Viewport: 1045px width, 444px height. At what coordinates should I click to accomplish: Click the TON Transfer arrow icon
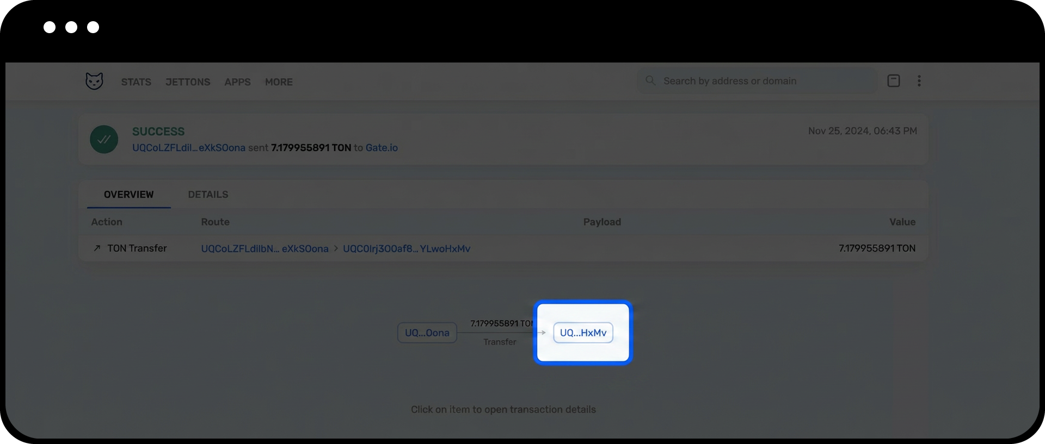point(97,248)
